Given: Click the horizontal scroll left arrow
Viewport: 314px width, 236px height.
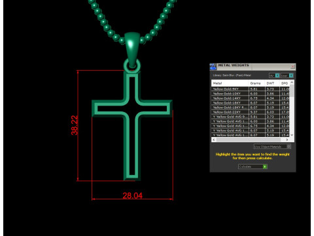Looking at the screenshot, I should point(214,140).
